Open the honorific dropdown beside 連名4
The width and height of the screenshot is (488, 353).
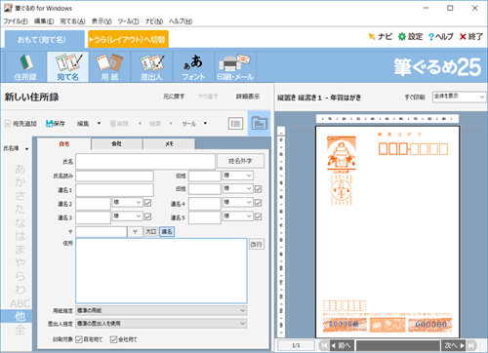238,203
